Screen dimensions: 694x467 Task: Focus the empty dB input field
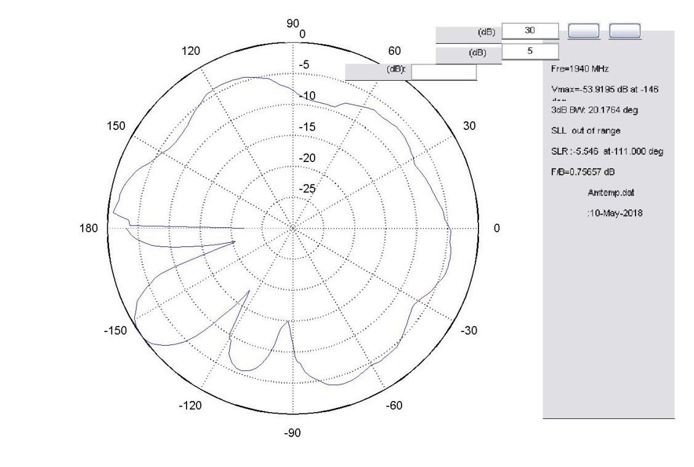pos(443,71)
